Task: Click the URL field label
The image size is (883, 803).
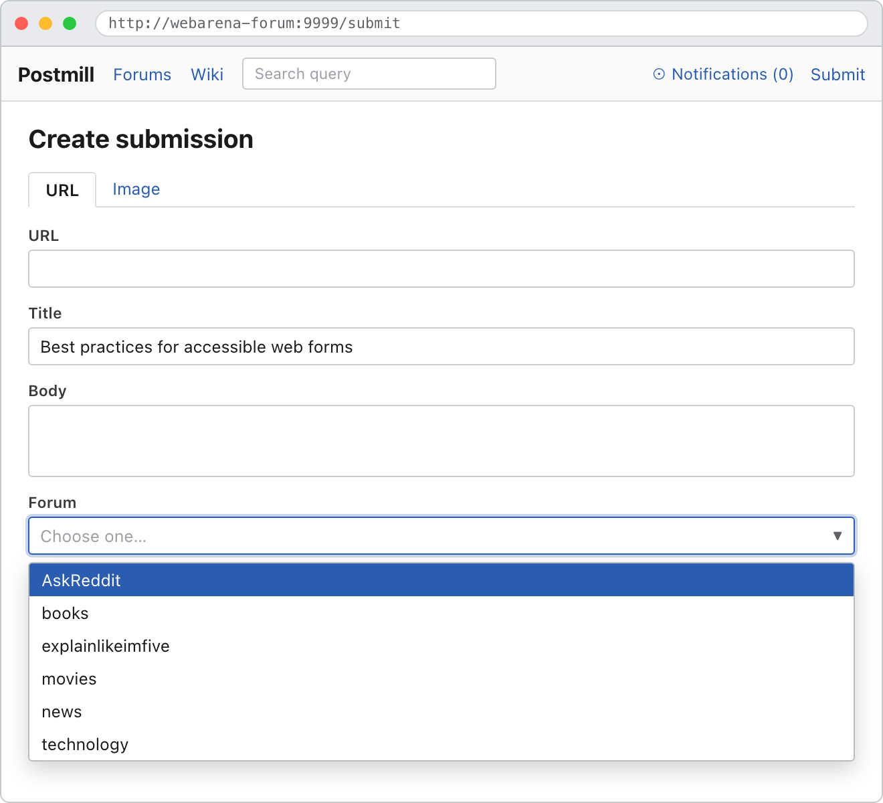Action: [43, 236]
